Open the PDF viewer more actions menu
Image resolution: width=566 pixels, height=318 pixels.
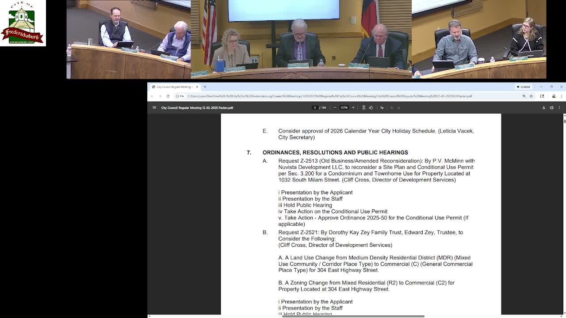pos(559,108)
